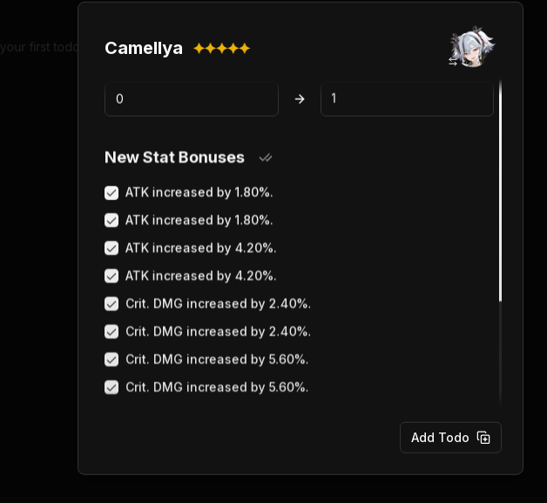Click the arrow icon between the level fields
Image resolution: width=547 pixels, height=503 pixels.
coord(300,99)
